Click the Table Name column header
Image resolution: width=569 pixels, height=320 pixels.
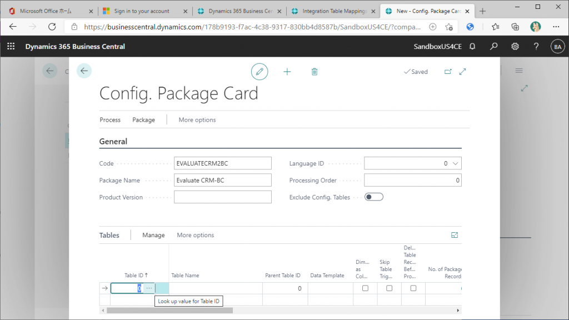coord(185,276)
